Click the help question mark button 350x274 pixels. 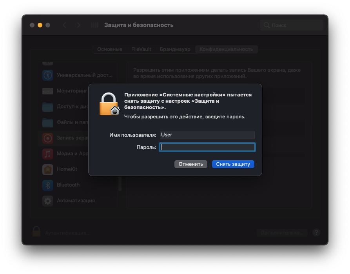tap(316, 233)
